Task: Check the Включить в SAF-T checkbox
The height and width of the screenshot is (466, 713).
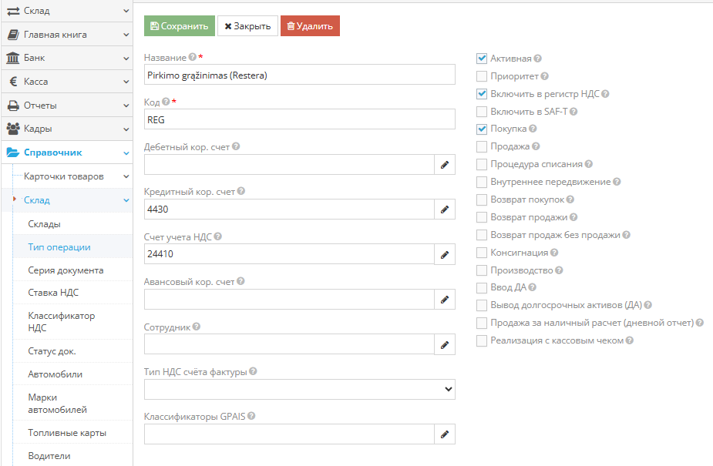Action: pyautogui.click(x=482, y=112)
